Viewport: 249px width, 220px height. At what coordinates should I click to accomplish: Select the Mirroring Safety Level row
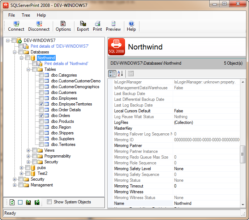click(176, 169)
